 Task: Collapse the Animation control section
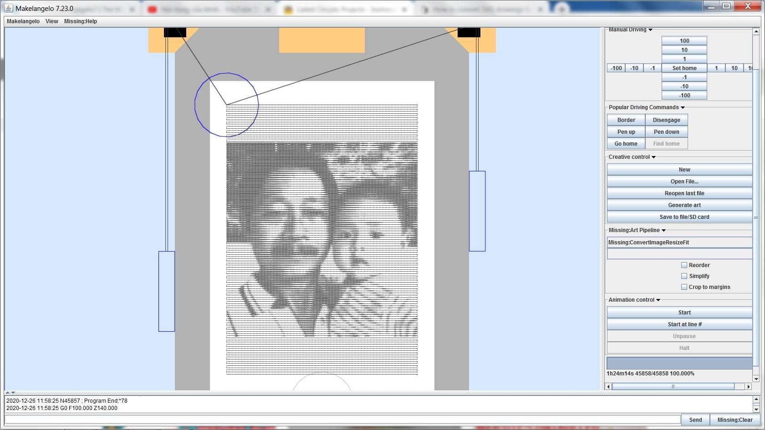pos(658,300)
